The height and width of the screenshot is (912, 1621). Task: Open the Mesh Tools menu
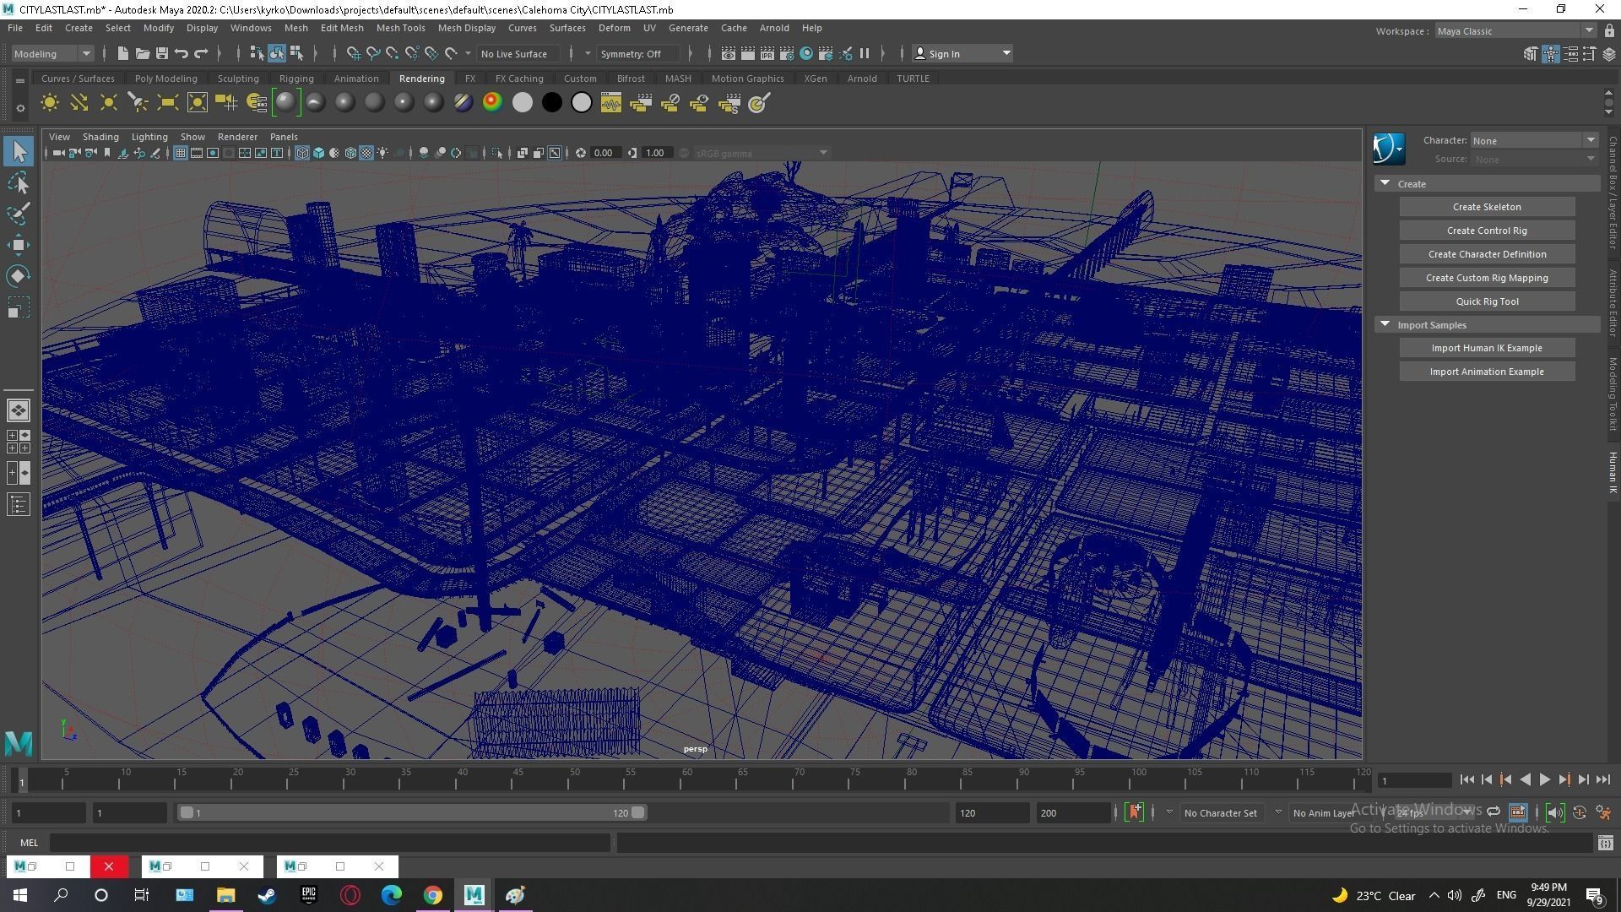click(x=400, y=28)
